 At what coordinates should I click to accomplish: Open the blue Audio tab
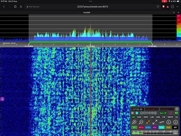148,127
